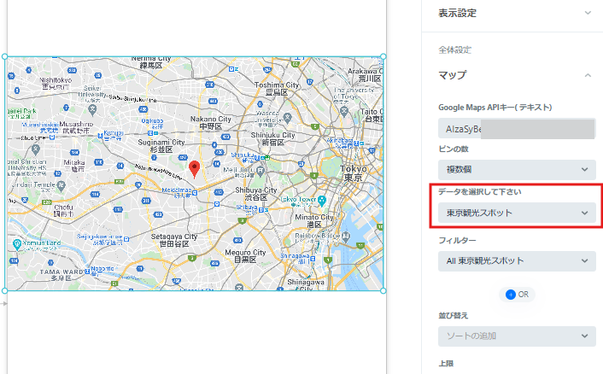
Task: Click the Minato City 港区 map label
Action: (314, 220)
